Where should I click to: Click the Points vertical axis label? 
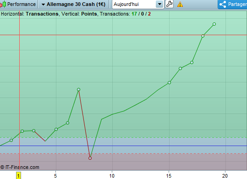(89, 14)
